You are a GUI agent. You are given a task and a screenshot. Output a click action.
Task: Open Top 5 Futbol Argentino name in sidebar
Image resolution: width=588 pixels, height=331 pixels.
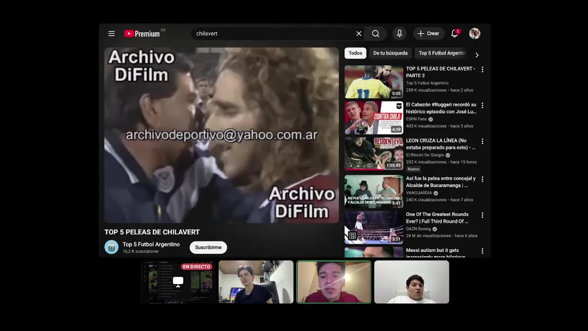[427, 83]
